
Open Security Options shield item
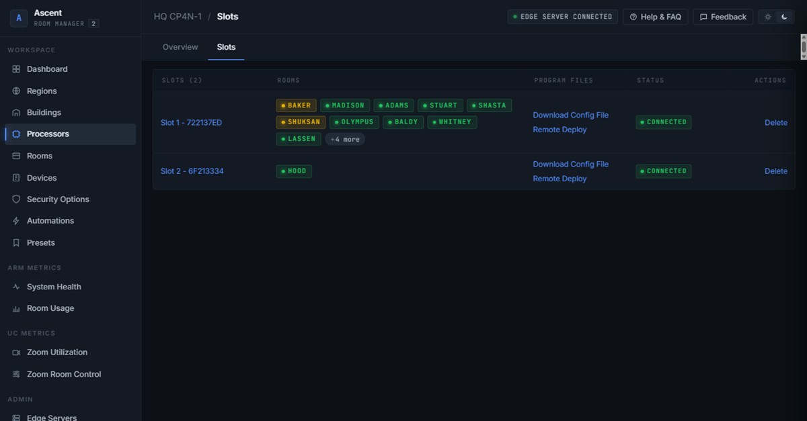[70, 199]
